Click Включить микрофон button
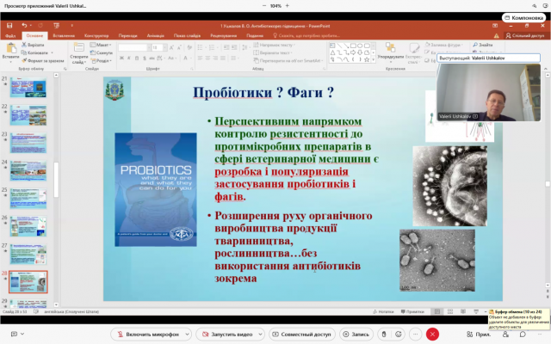Image resolution: width=551 pixels, height=344 pixels. 148,335
